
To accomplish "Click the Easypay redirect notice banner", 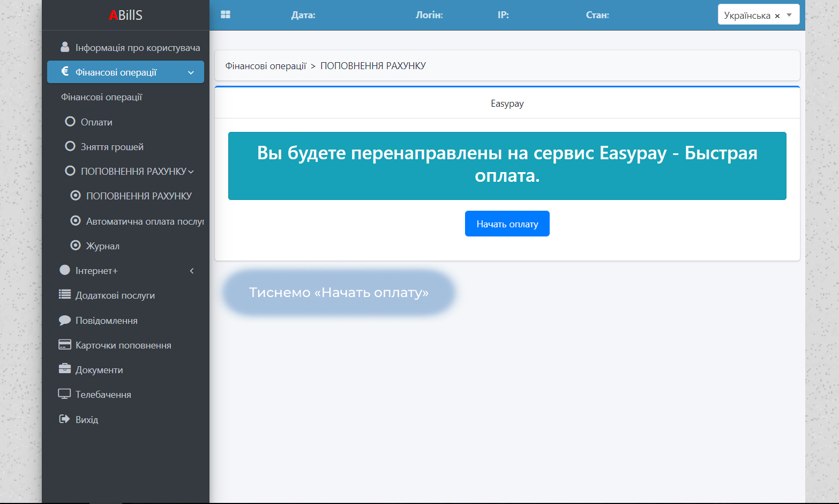I will pyautogui.click(x=507, y=166).
